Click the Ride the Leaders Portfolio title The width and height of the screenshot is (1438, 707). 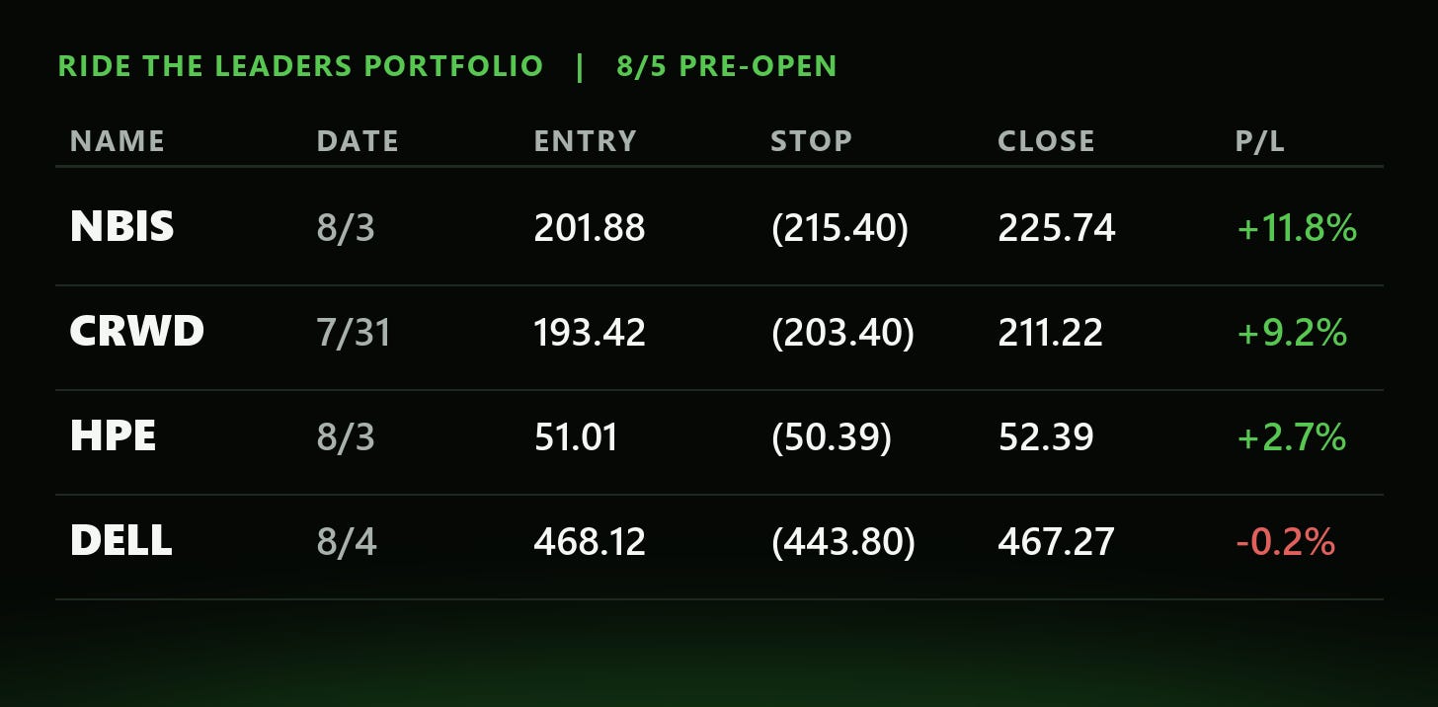300,66
